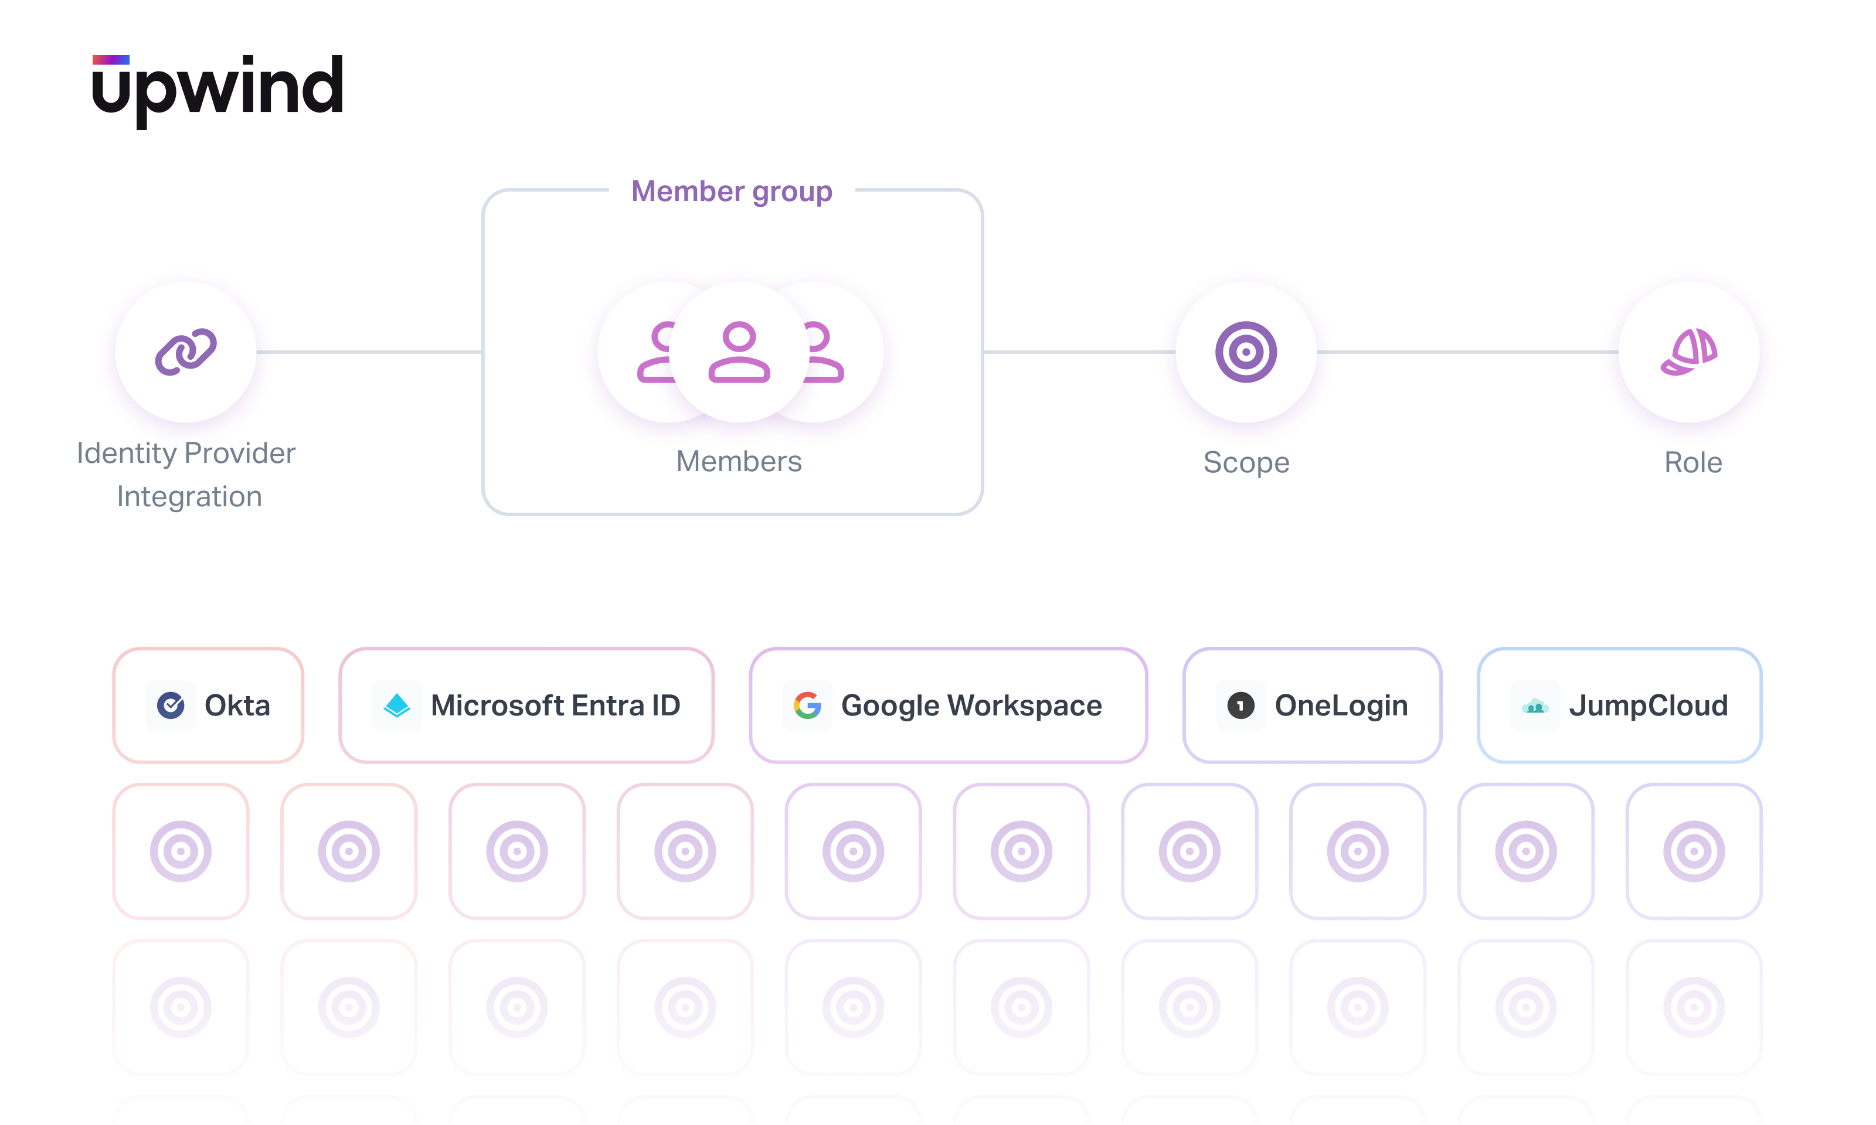The width and height of the screenshot is (1876, 1125).
Task: Click the Microsoft Entra ID diamond icon
Action: click(x=396, y=705)
